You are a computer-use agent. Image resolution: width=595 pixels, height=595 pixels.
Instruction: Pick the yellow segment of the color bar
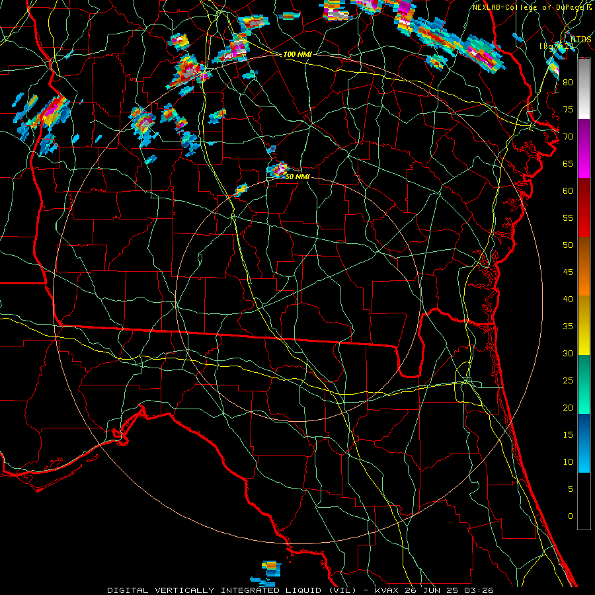584,325
